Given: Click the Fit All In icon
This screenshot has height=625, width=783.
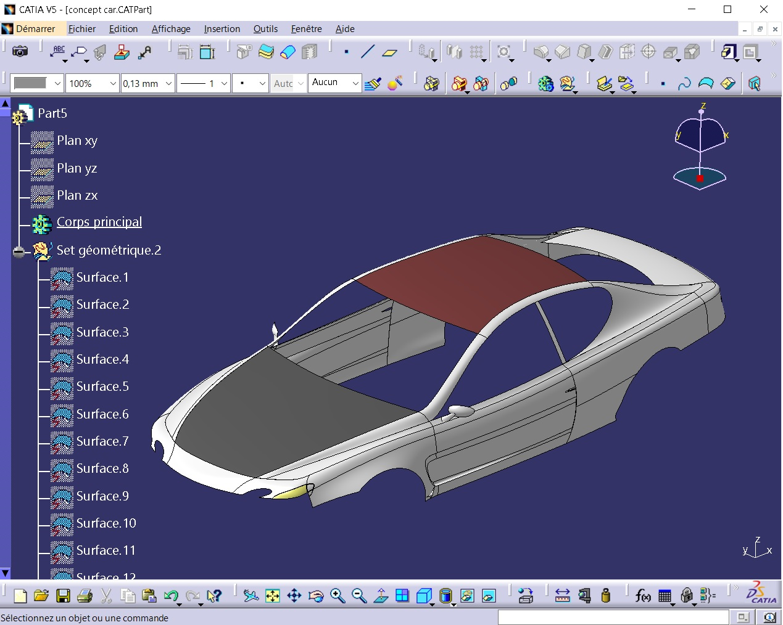Looking at the screenshot, I should [x=273, y=595].
